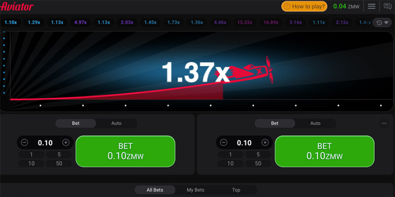Remove the second bet panel
The height and width of the screenshot is (197, 395).
click(384, 123)
